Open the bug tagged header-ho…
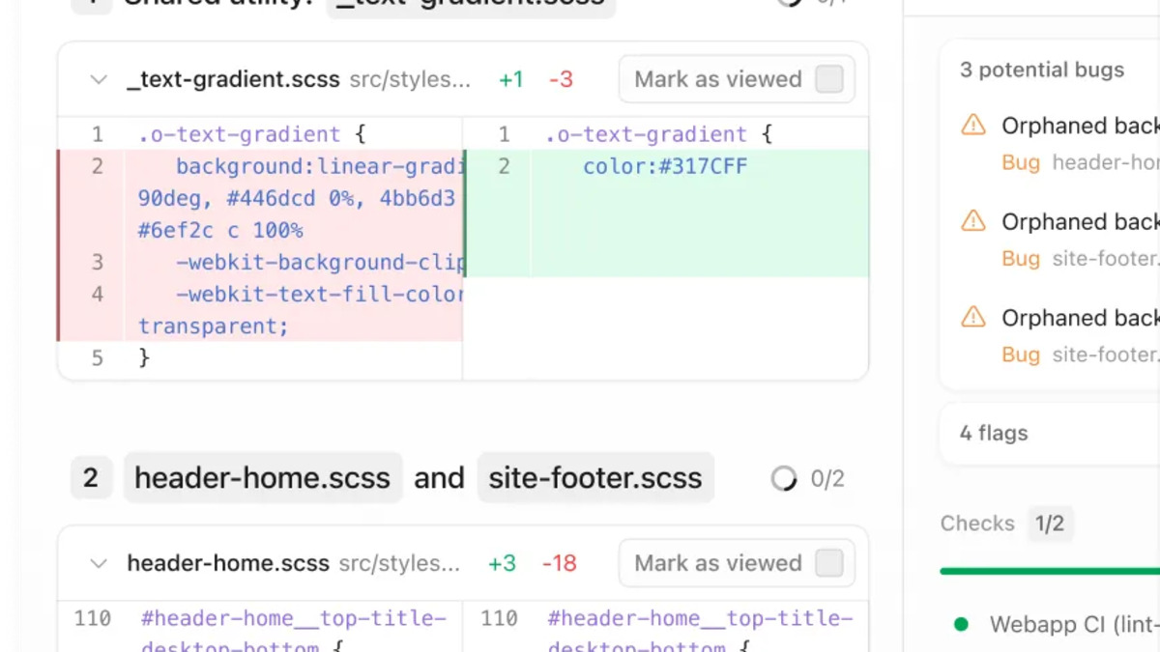1160x652 pixels. tap(1080, 143)
